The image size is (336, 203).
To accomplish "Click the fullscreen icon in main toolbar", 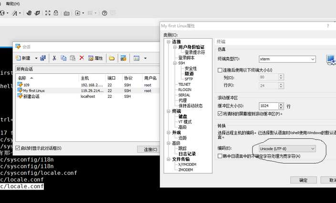I will pyautogui.click(x=48, y=13).
